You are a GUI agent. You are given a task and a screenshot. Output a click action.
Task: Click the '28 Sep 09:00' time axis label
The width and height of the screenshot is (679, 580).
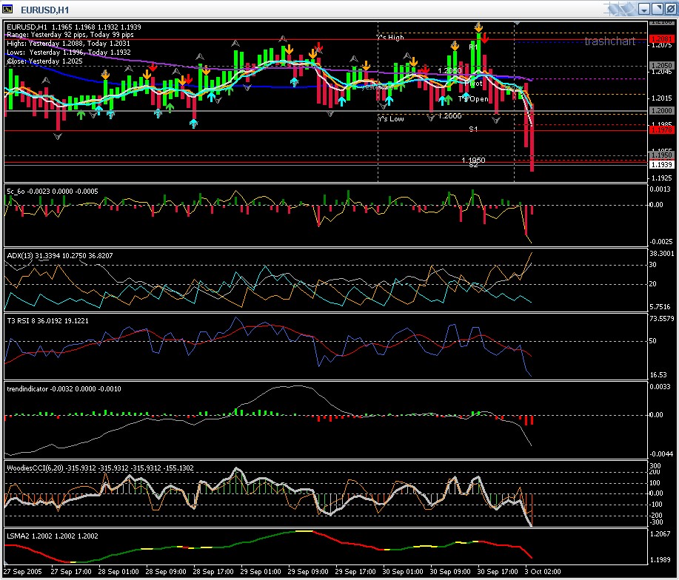166,571
